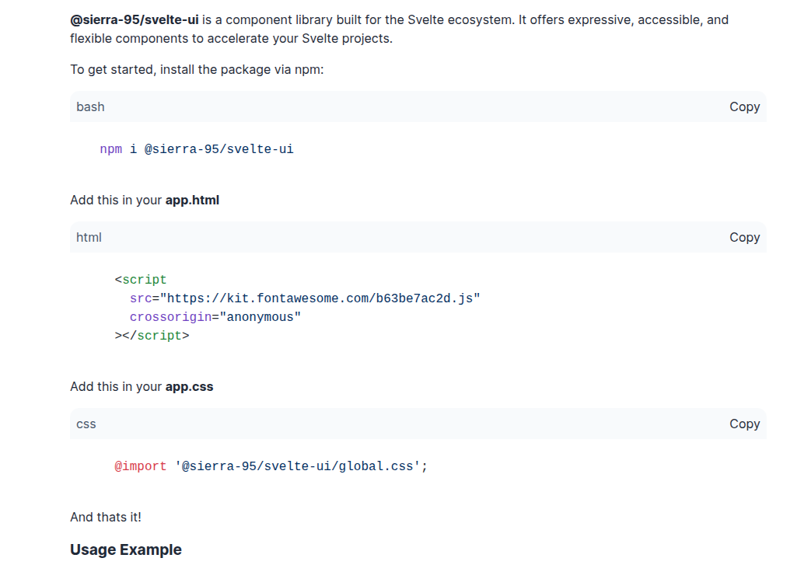
Task: Click the npm install command text
Action: click(x=196, y=148)
